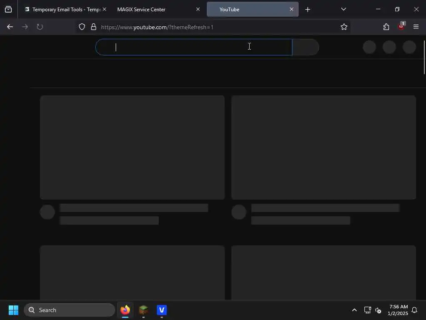Screen dimensions: 426x320
Task: View site security padlock info
Action: coord(94,27)
